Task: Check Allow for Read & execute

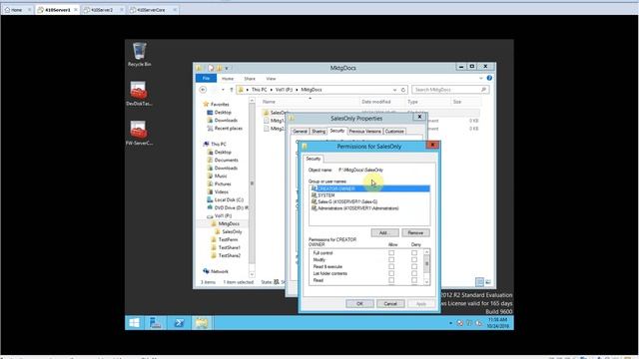Action: click(x=391, y=266)
